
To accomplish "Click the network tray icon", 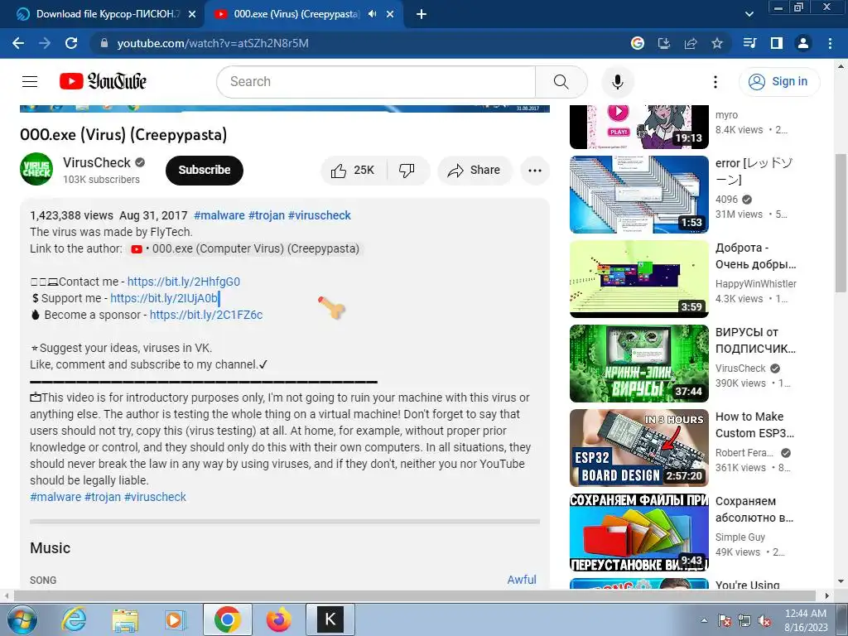I will (744, 621).
